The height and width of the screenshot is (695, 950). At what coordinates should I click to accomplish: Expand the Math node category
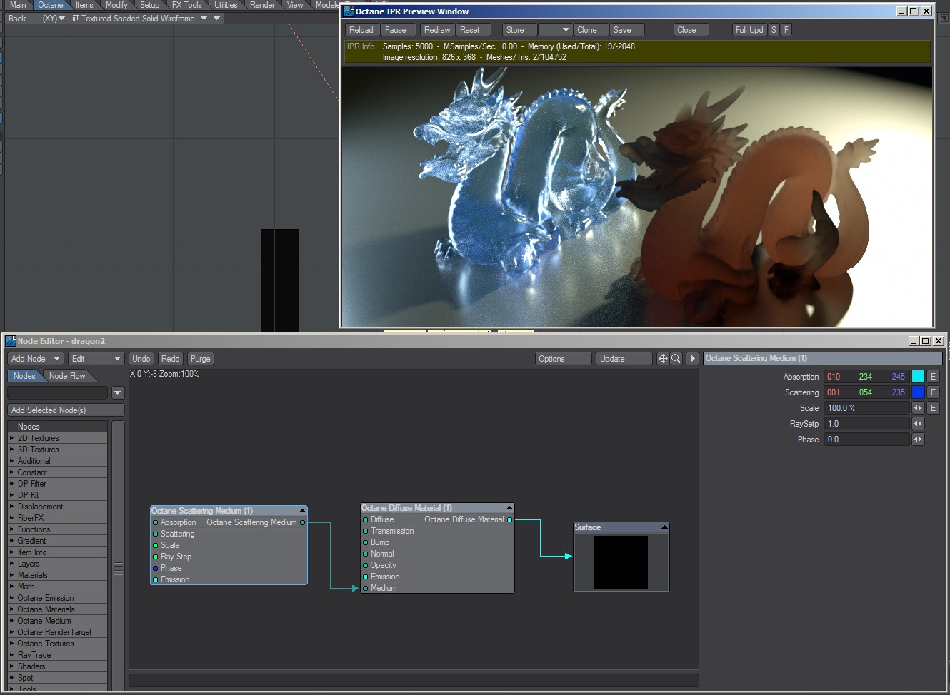(12, 587)
